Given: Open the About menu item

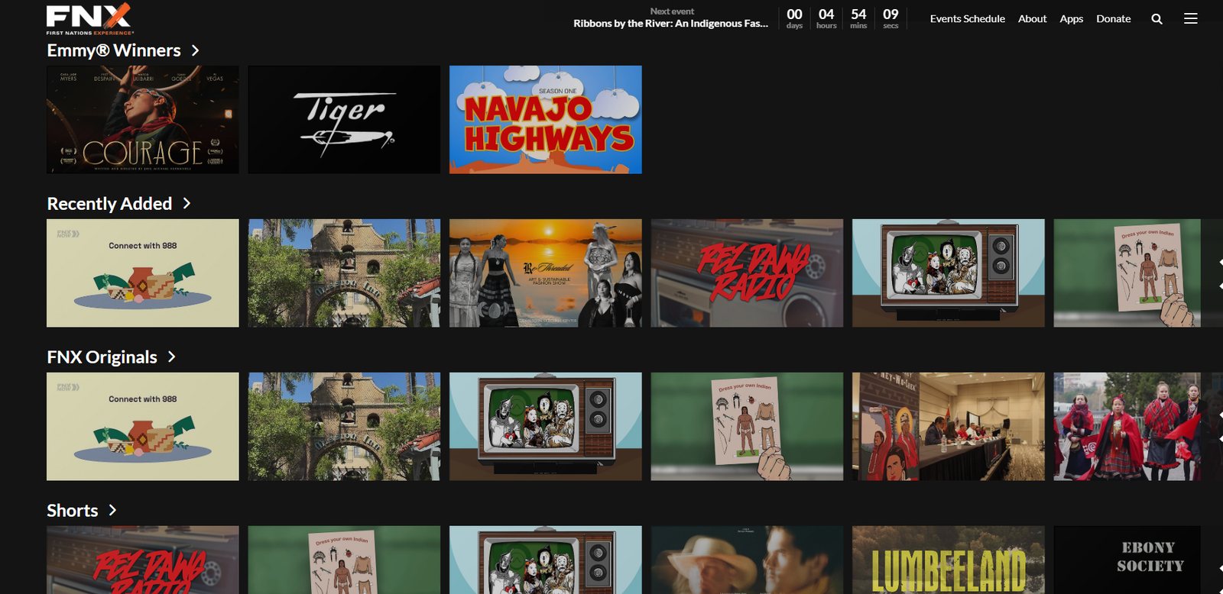Looking at the screenshot, I should (1032, 19).
